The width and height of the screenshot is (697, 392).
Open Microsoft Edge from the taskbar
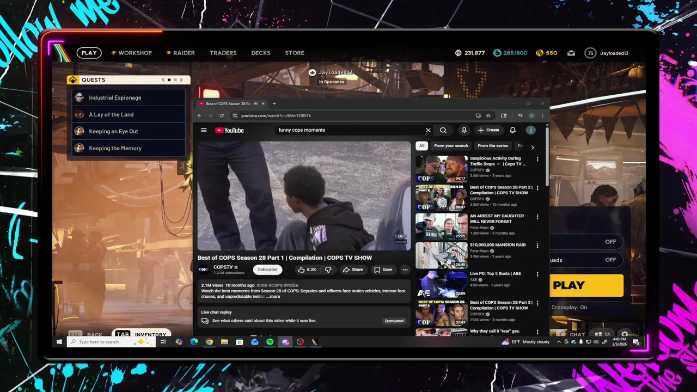click(x=194, y=342)
